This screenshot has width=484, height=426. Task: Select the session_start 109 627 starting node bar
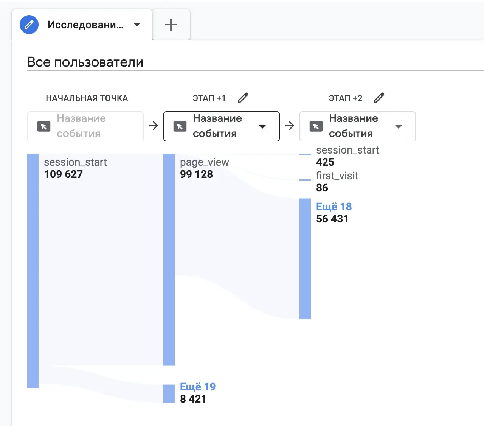(33, 271)
